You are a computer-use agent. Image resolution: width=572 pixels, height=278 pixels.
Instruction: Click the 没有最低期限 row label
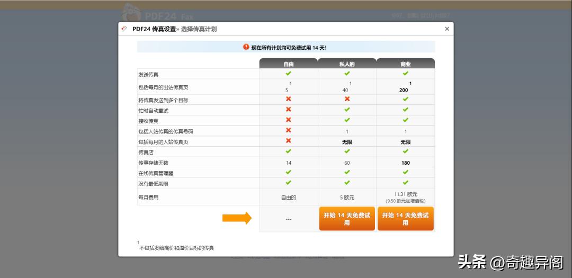point(153,184)
